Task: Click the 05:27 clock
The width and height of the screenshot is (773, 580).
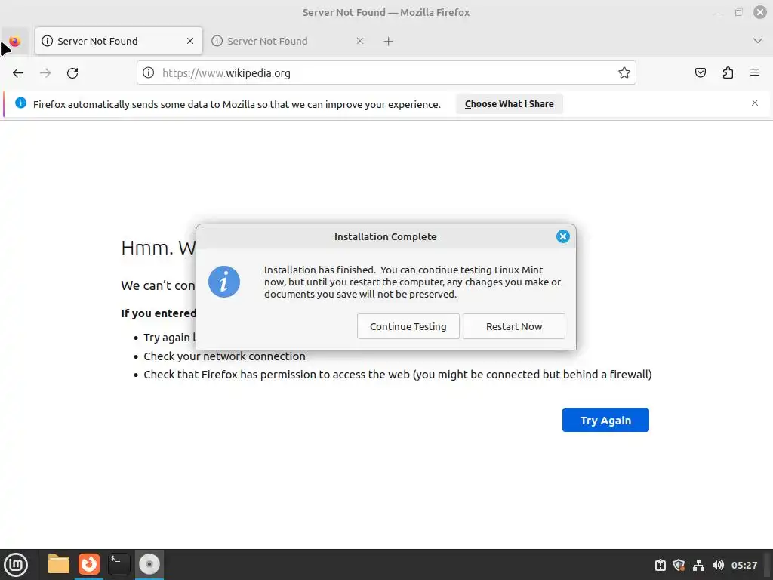Action: click(744, 565)
